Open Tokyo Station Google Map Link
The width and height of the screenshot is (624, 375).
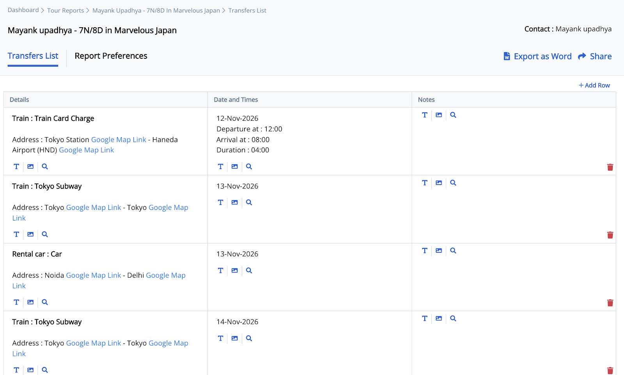119,140
